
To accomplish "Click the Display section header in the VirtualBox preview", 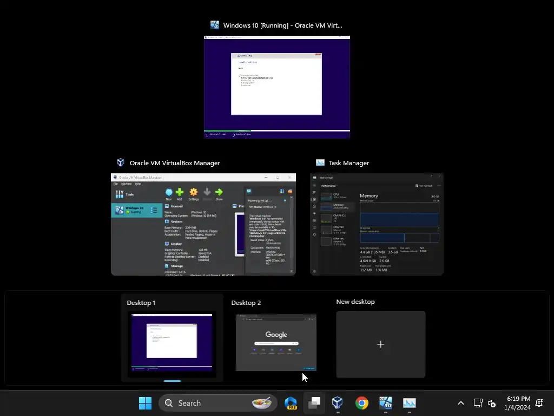I will pos(174,244).
